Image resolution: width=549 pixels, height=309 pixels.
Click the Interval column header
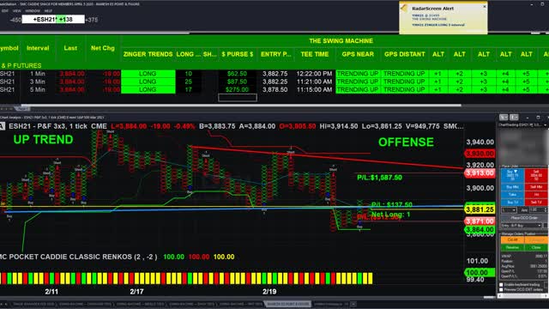coord(38,48)
